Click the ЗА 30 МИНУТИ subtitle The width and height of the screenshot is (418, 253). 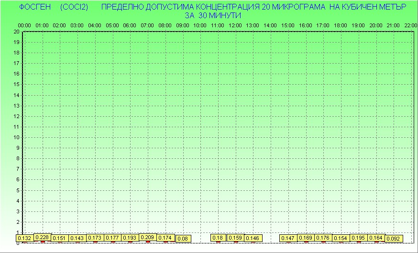213,15
